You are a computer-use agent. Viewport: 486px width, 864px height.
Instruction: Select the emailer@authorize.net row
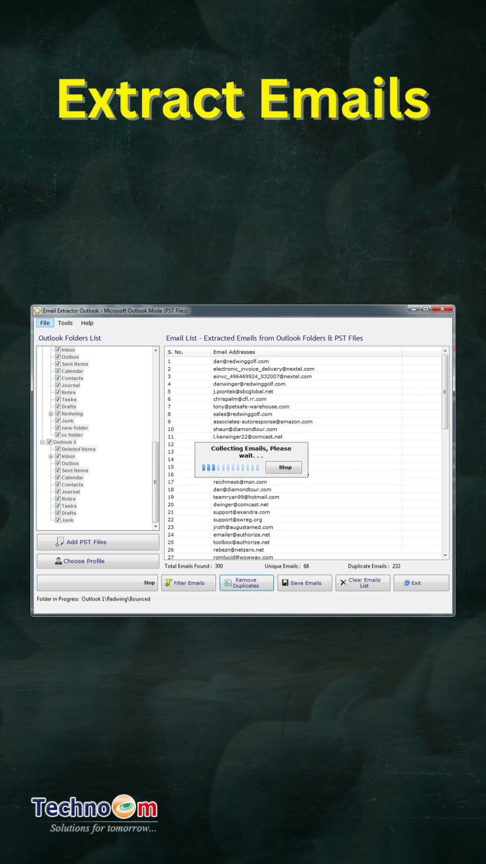pyautogui.click(x=303, y=535)
